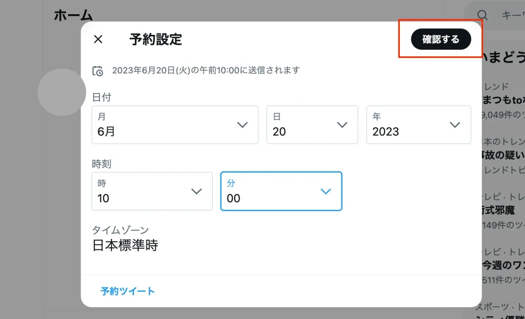
Task: Click the blue chevron in 分 selector
Action: (x=326, y=191)
